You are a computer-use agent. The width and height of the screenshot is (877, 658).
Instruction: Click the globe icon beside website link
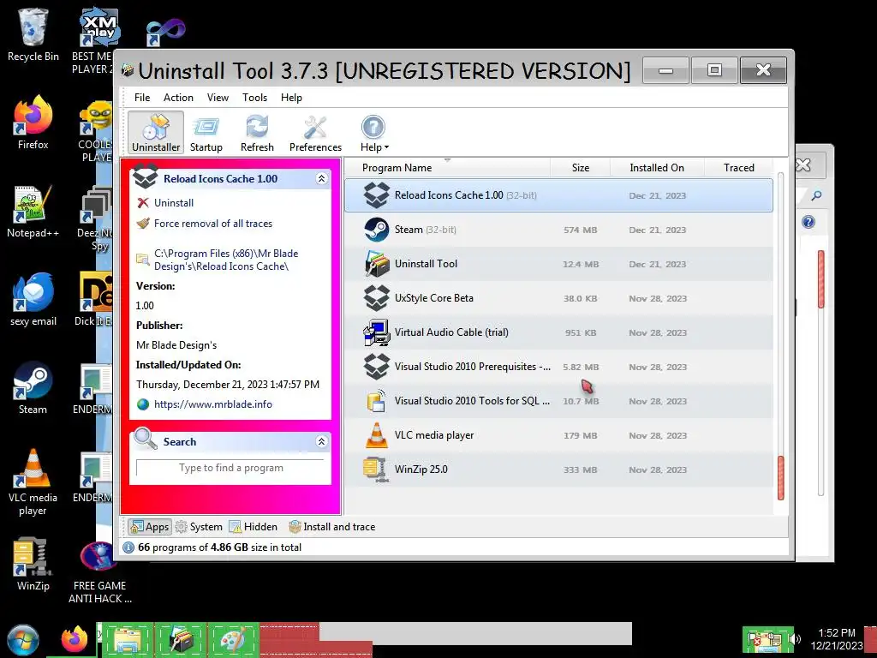coord(143,404)
